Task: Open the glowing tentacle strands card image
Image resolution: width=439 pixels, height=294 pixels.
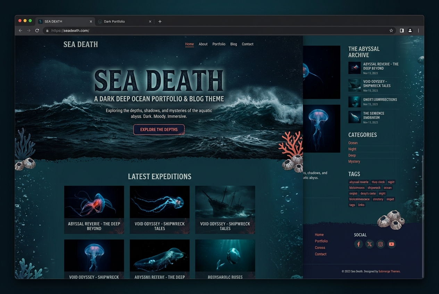Action: click(x=160, y=202)
